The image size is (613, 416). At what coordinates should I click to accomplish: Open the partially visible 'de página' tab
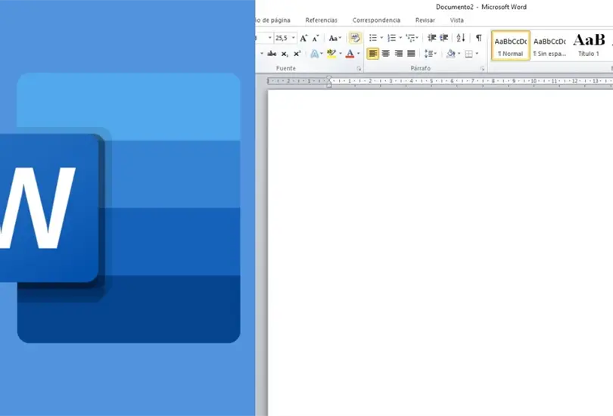coord(274,20)
